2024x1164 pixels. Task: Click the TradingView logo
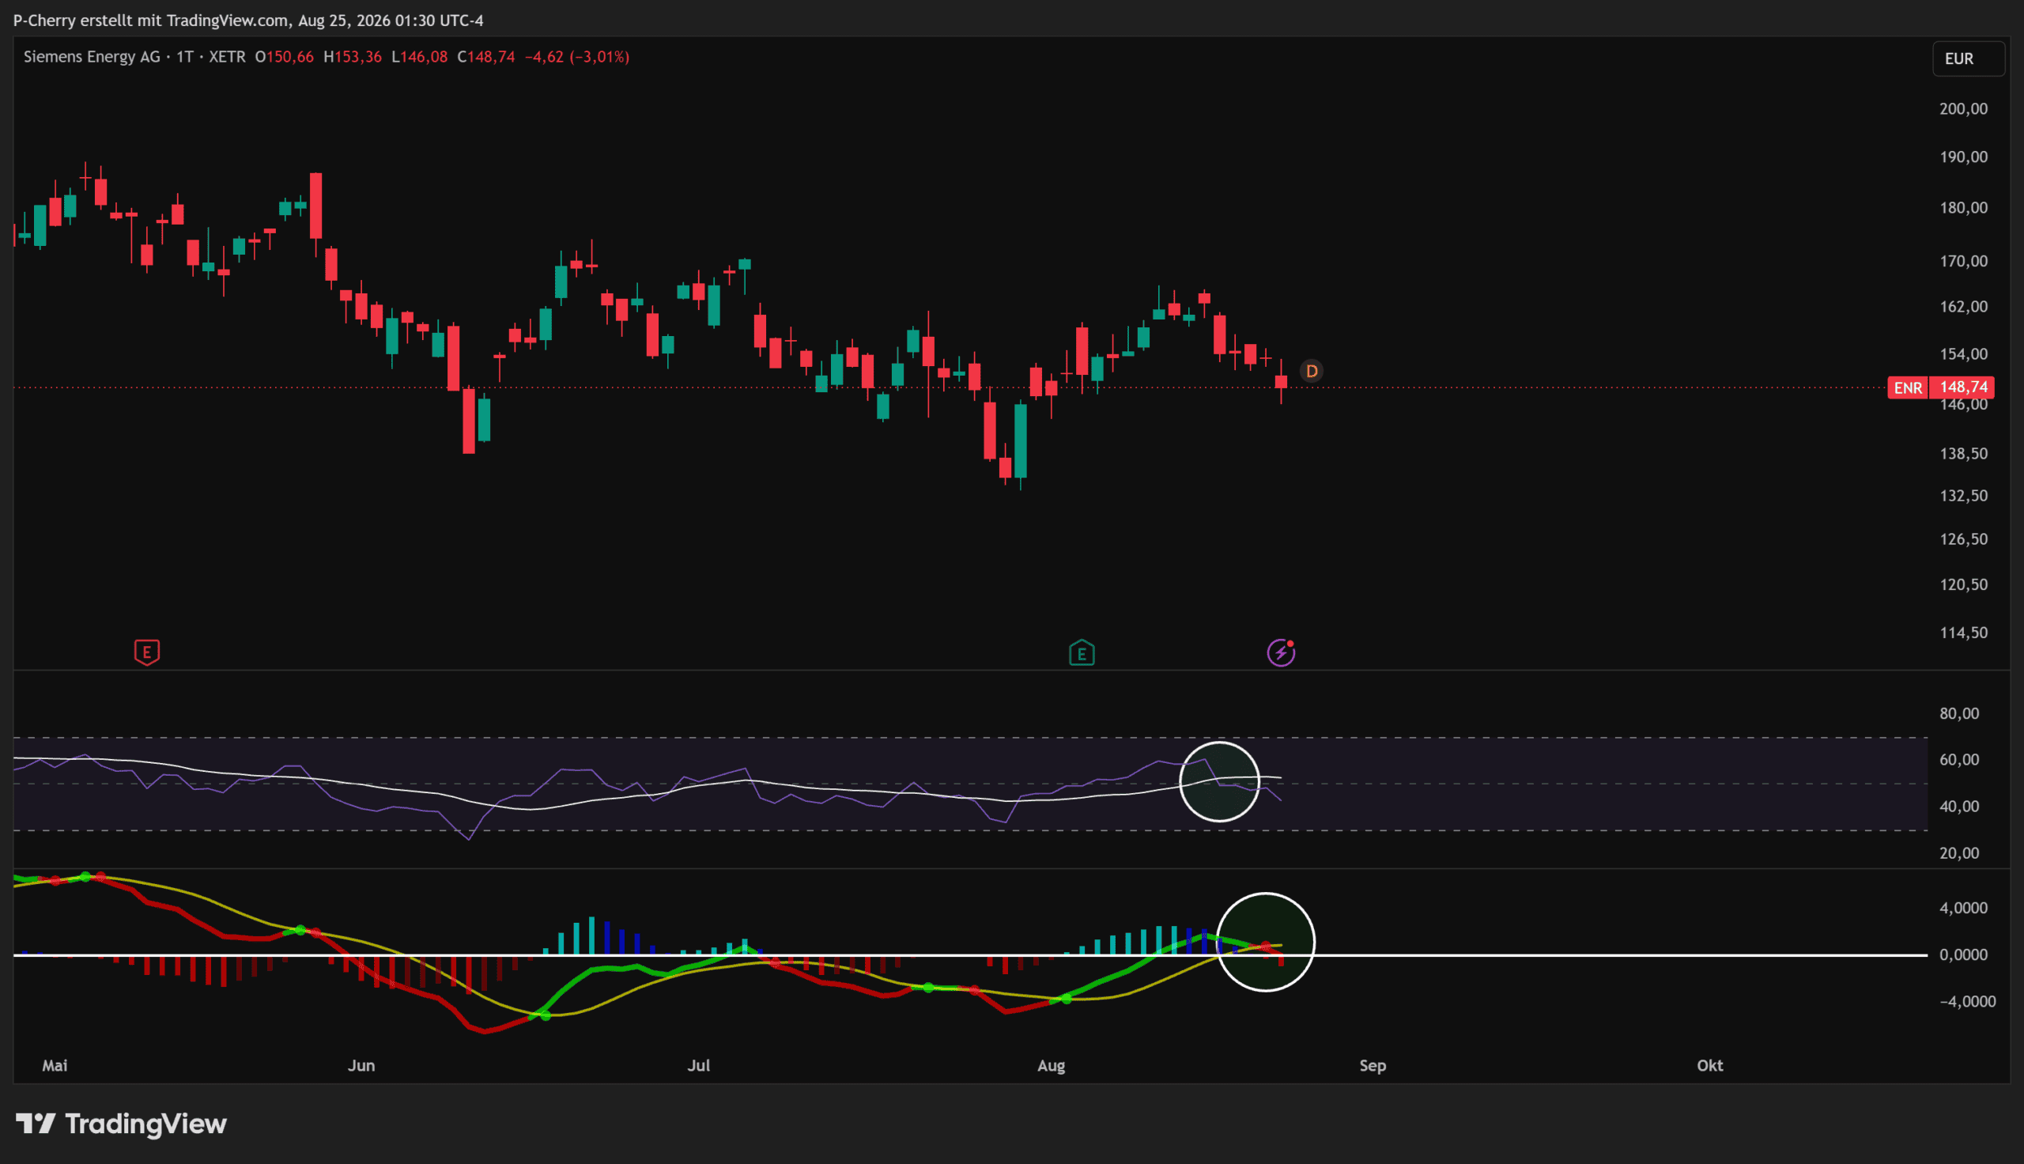122,1124
